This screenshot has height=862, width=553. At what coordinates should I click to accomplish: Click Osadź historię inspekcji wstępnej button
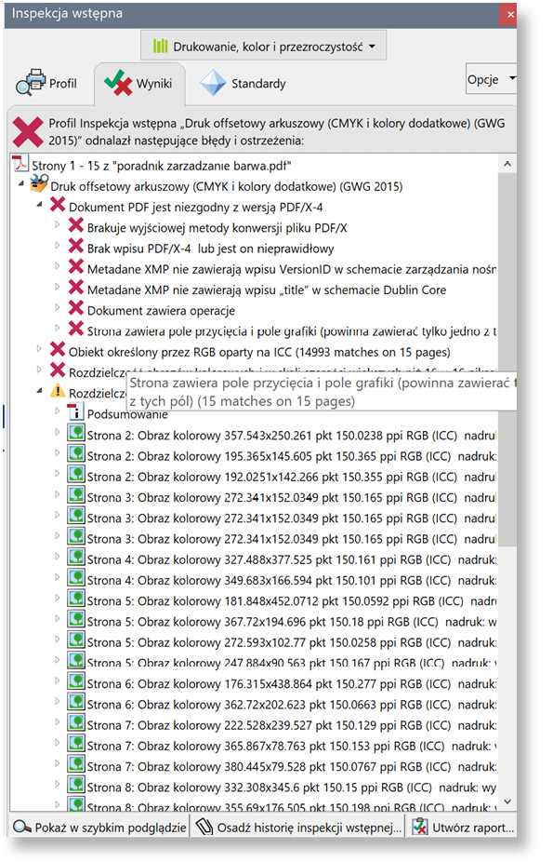click(x=298, y=827)
